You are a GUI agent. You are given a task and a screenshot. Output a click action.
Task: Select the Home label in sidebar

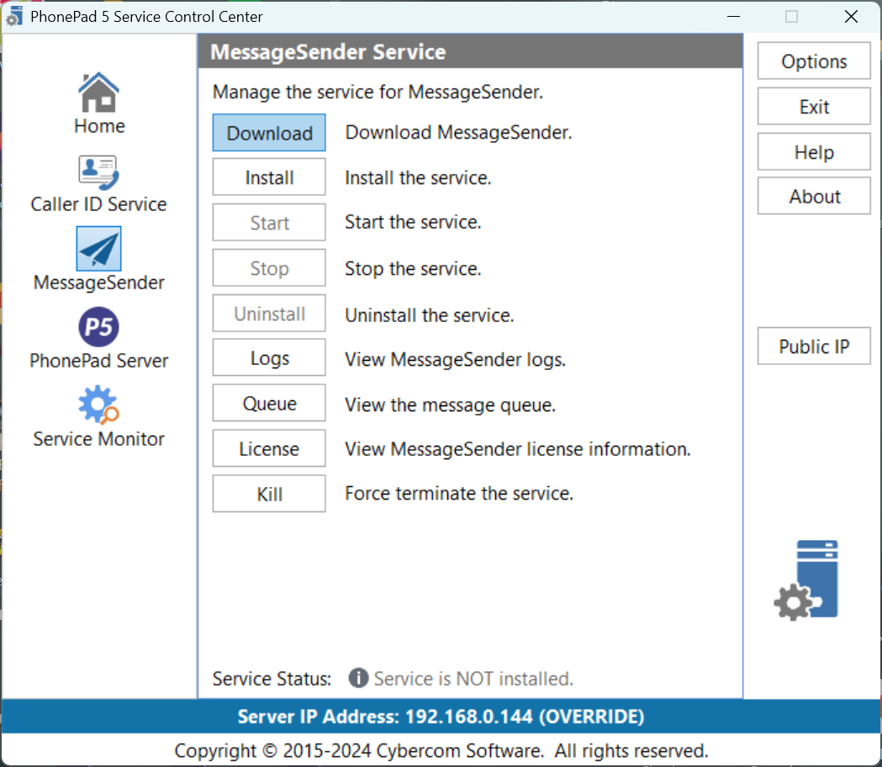click(x=99, y=125)
